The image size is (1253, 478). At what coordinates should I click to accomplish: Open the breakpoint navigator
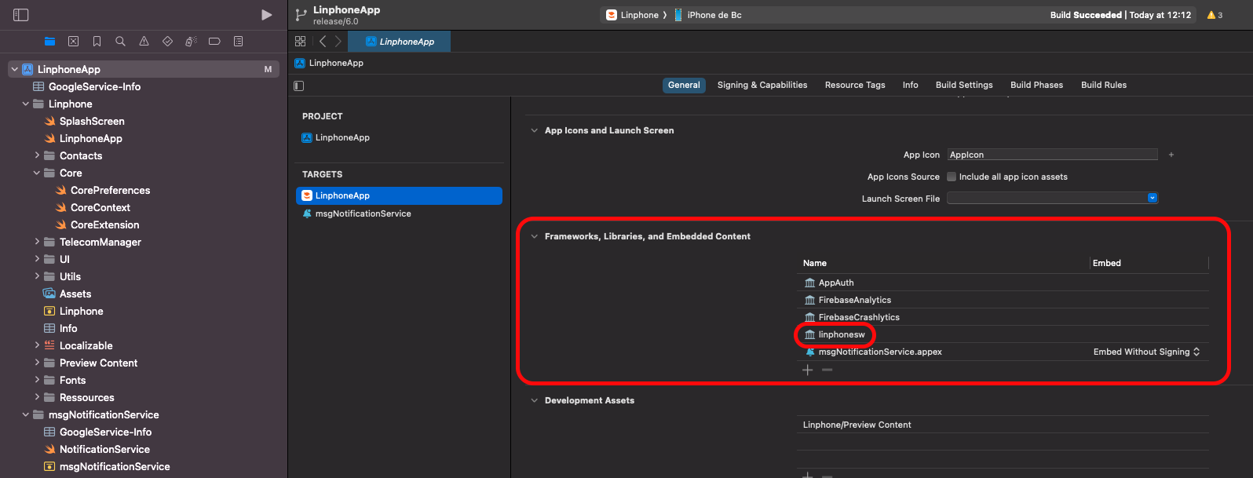click(x=214, y=42)
